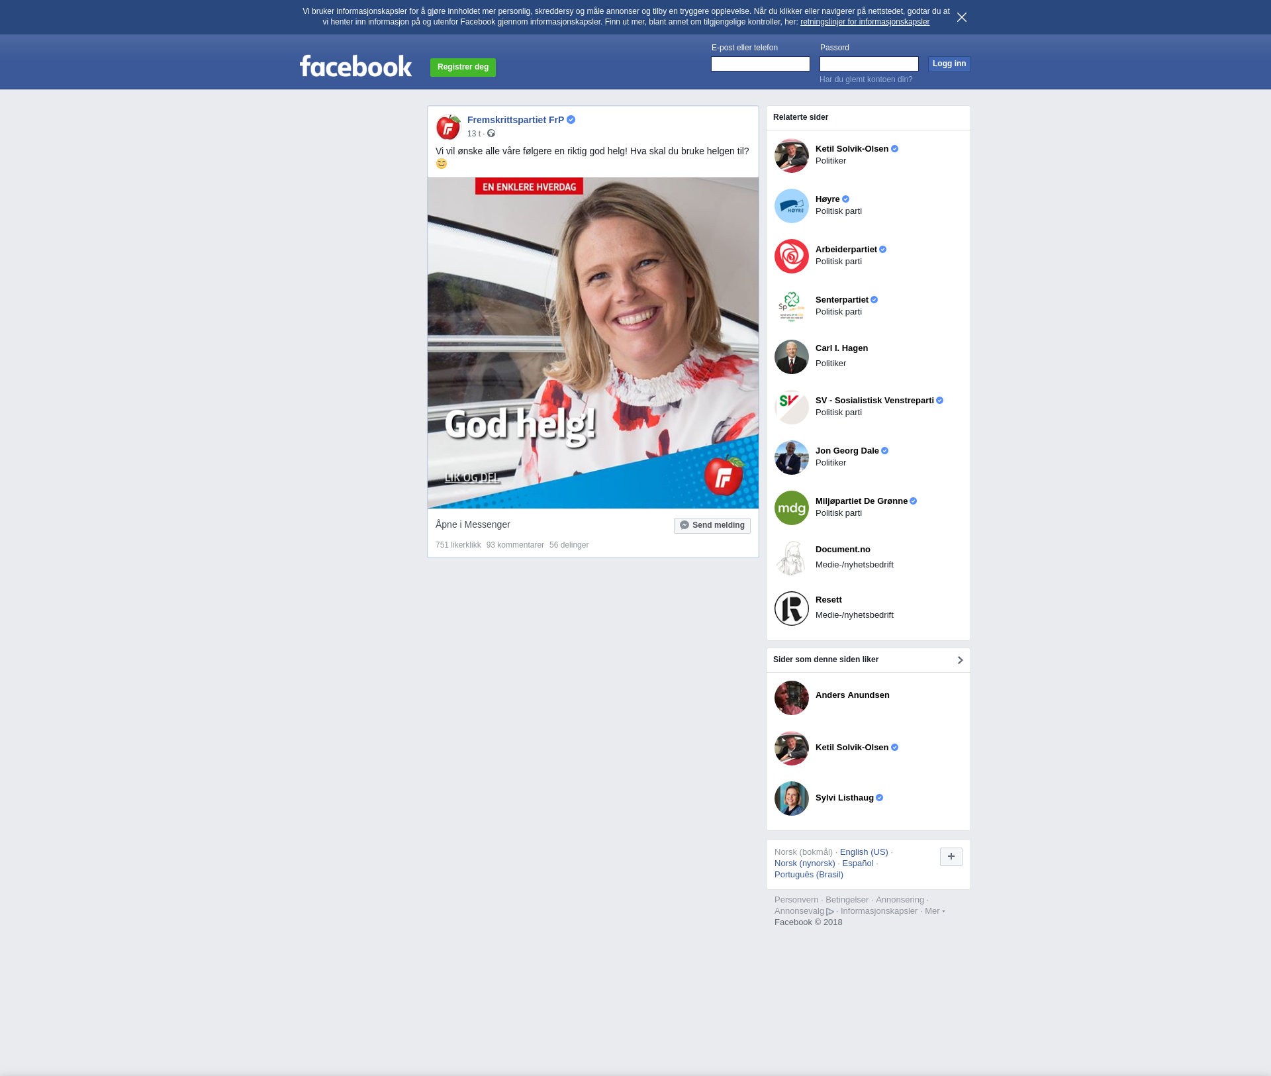This screenshot has width=1271, height=1076.
Task: Close the cookie notice banner
Action: [962, 17]
